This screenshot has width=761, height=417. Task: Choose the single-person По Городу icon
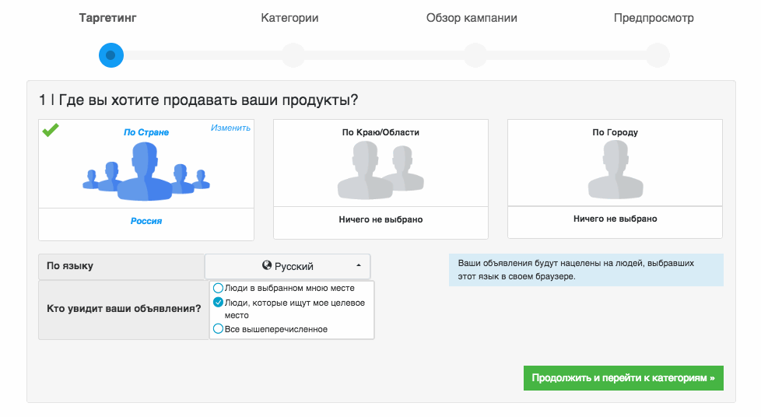click(615, 170)
